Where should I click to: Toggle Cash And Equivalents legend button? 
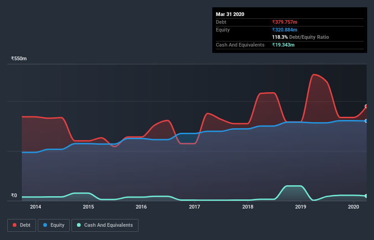tap(105, 225)
